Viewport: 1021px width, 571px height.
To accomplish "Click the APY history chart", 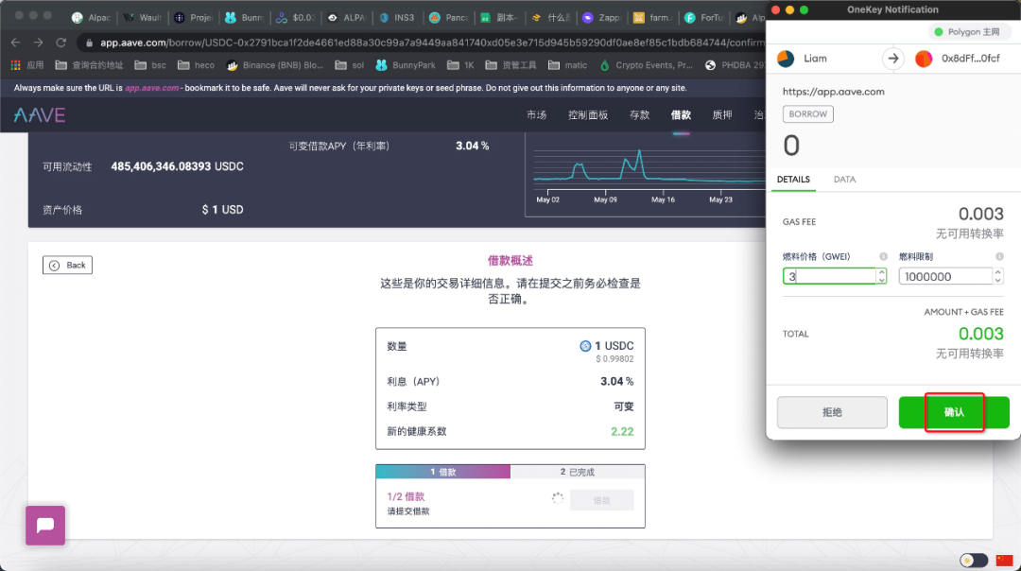I will [x=648, y=175].
